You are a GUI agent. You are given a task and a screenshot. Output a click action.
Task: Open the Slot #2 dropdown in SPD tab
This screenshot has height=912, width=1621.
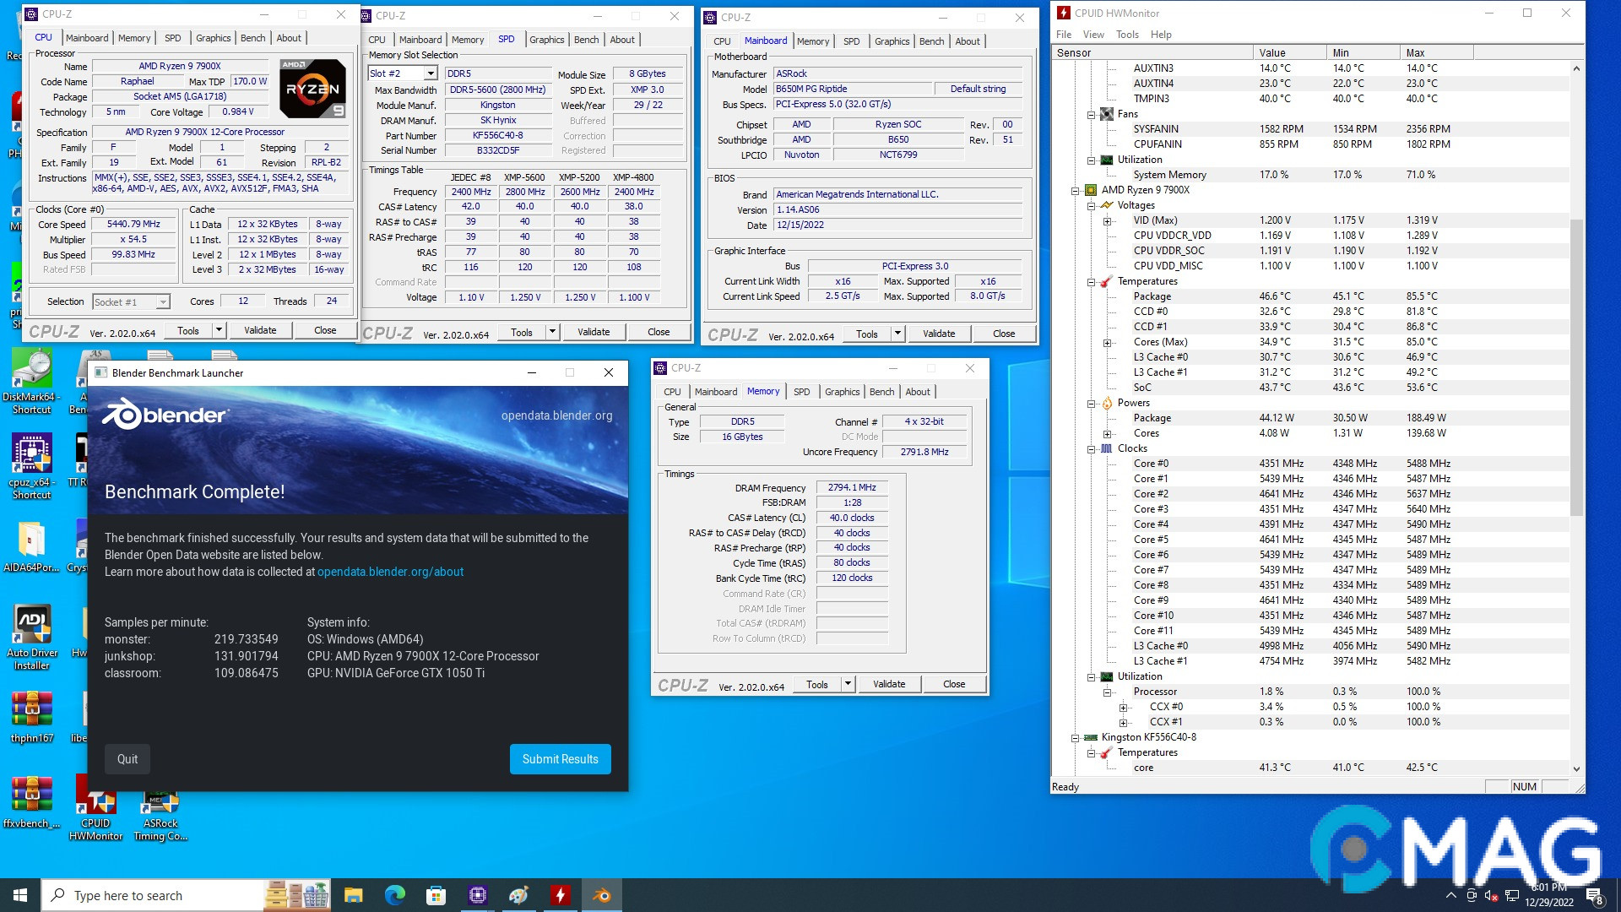pos(431,73)
